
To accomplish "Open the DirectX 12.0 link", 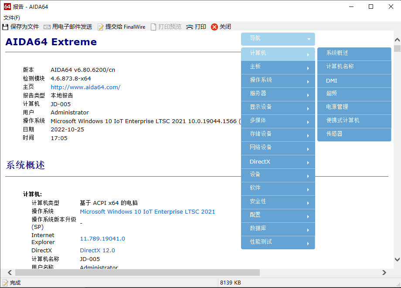I will click(x=97, y=251).
